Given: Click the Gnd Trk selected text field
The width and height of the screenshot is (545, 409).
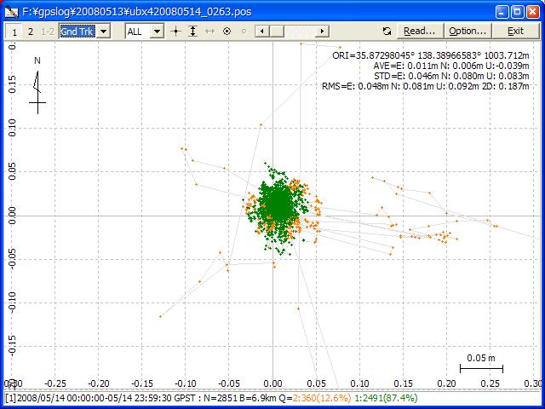Looking at the screenshot, I should (x=77, y=31).
